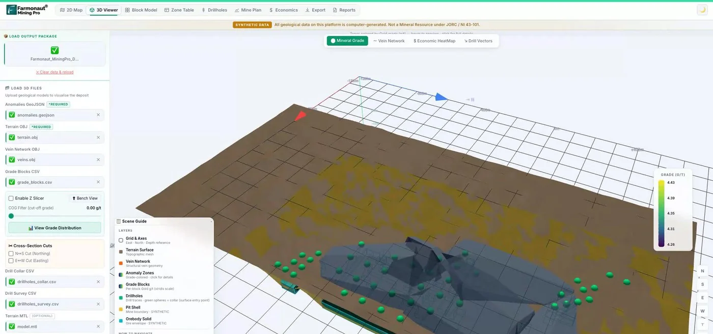Collapse the Scene Guide panel
713x334 pixels.
(211, 221)
